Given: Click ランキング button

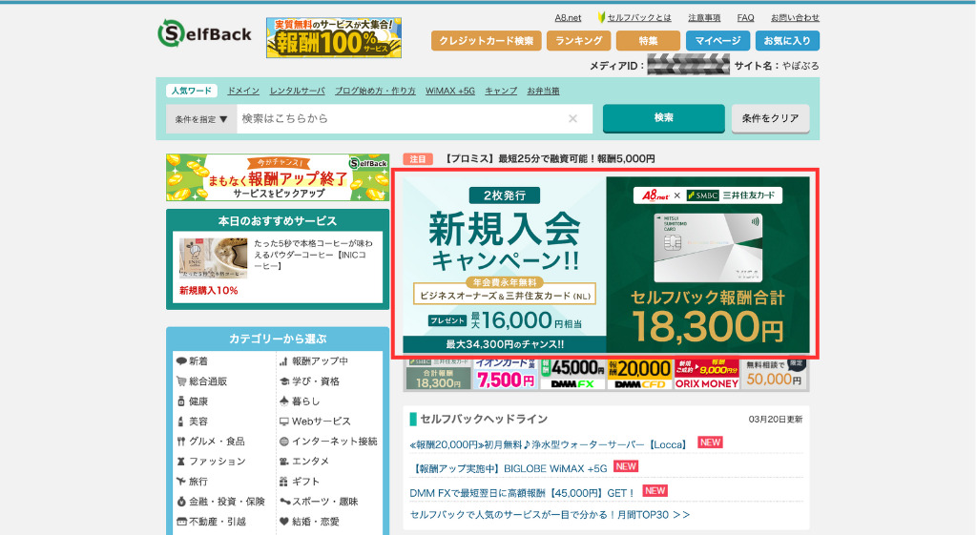Looking at the screenshot, I should [579, 40].
